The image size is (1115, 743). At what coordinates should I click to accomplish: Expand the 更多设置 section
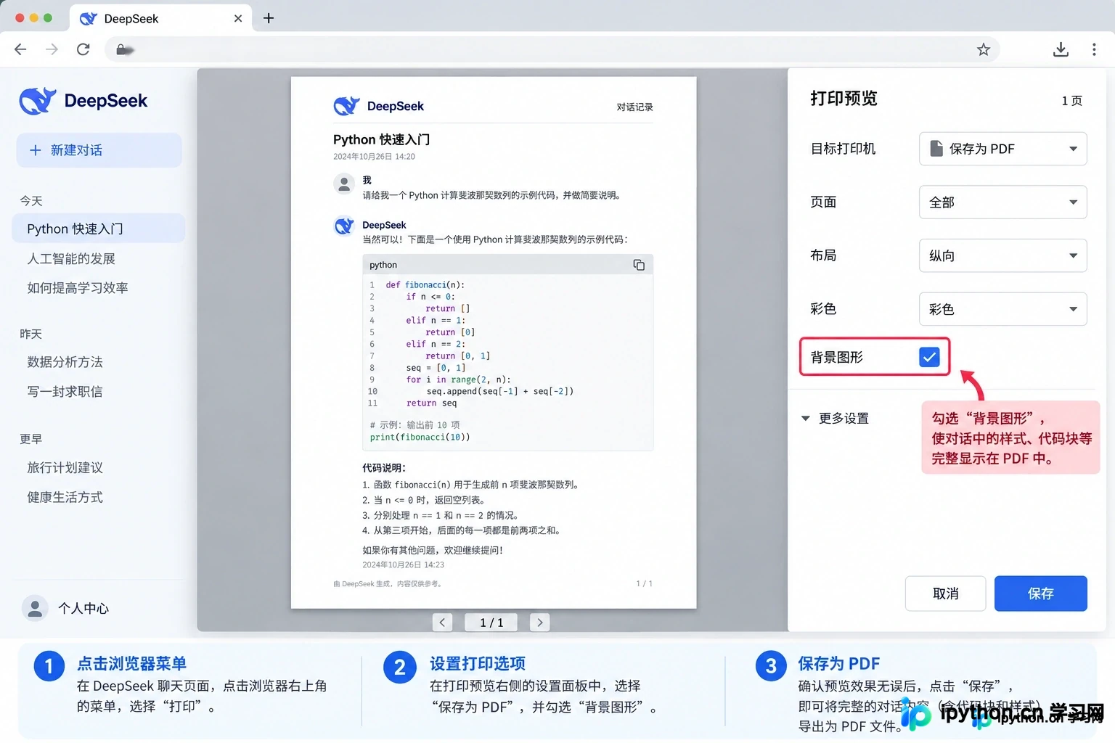[x=836, y=418]
